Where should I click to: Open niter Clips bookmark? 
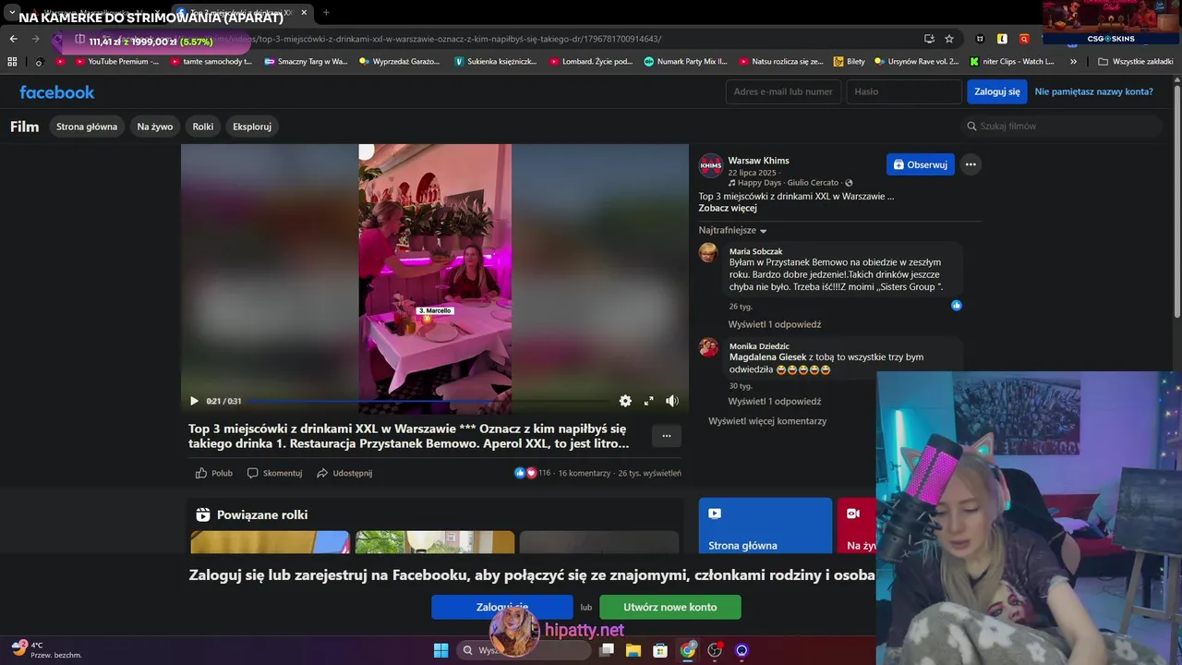coord(1012,62)
